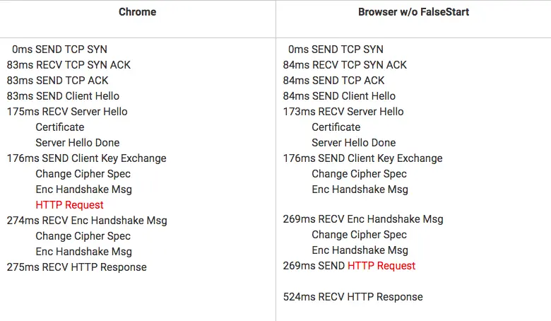Click the "Browser w/o FalseStart" column header
This screenshot has width=551, height=321.
point(413,12)
